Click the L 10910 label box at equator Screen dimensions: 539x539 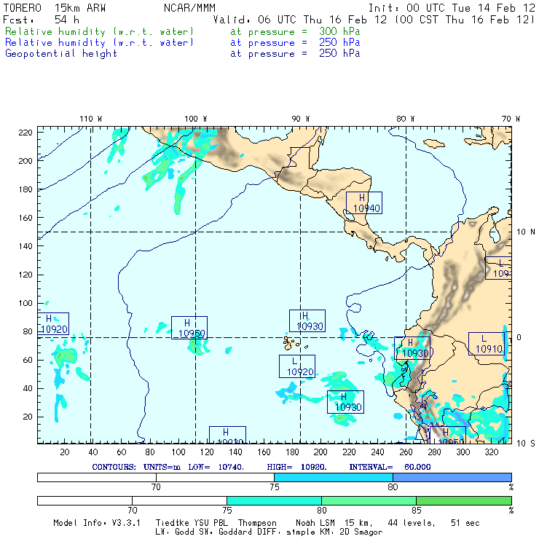[486, 344]
